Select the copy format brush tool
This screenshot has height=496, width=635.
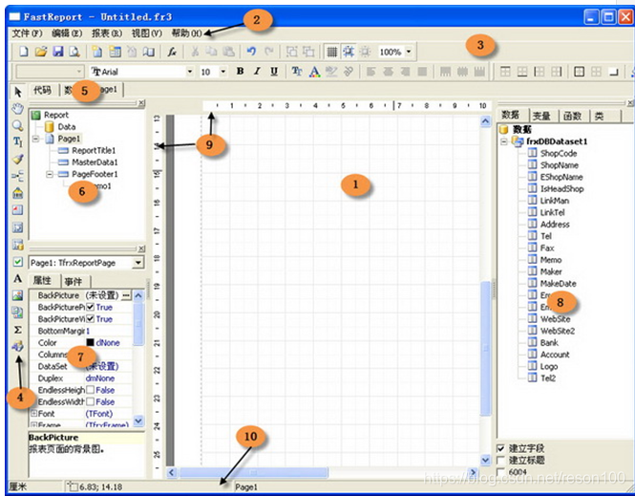[17, 159]
